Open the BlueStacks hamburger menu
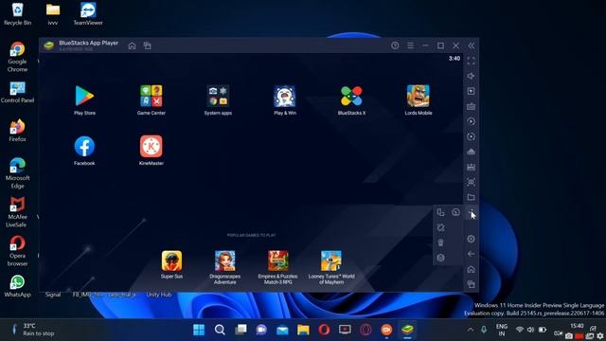606x341 pixels. click(410, 45)
